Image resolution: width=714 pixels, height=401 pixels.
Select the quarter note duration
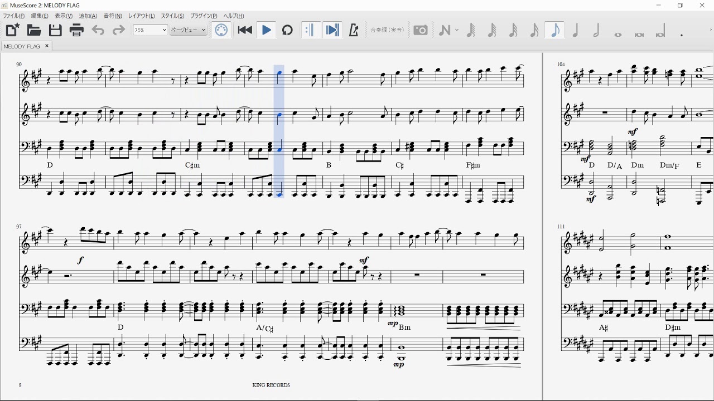(576, 30)
